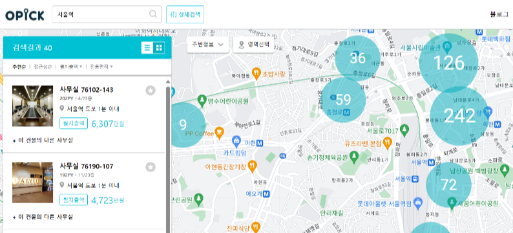Click the 192PY · 11/23층 detail text

pyautogui.click(x=78, y=175)
